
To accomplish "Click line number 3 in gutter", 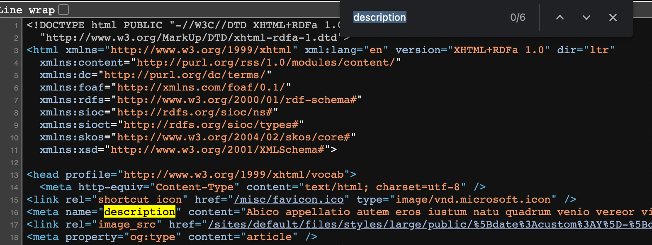I will click(16, 51).
